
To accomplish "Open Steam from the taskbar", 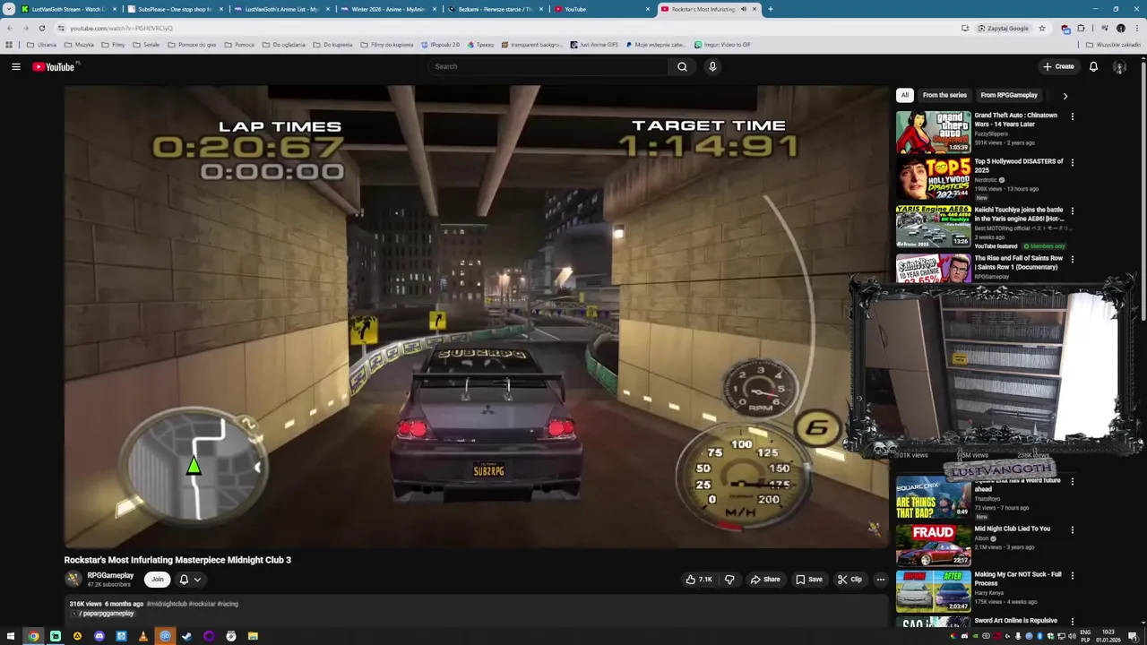I will 186,636.
